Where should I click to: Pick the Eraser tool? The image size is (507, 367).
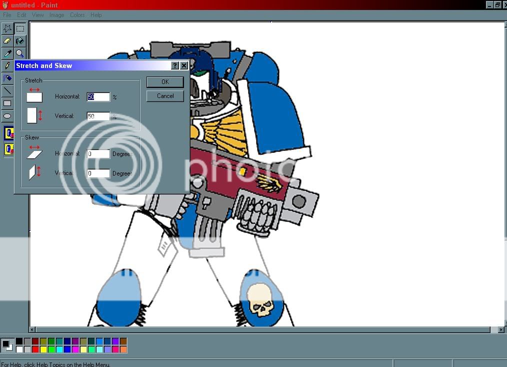tap(7, 41)
